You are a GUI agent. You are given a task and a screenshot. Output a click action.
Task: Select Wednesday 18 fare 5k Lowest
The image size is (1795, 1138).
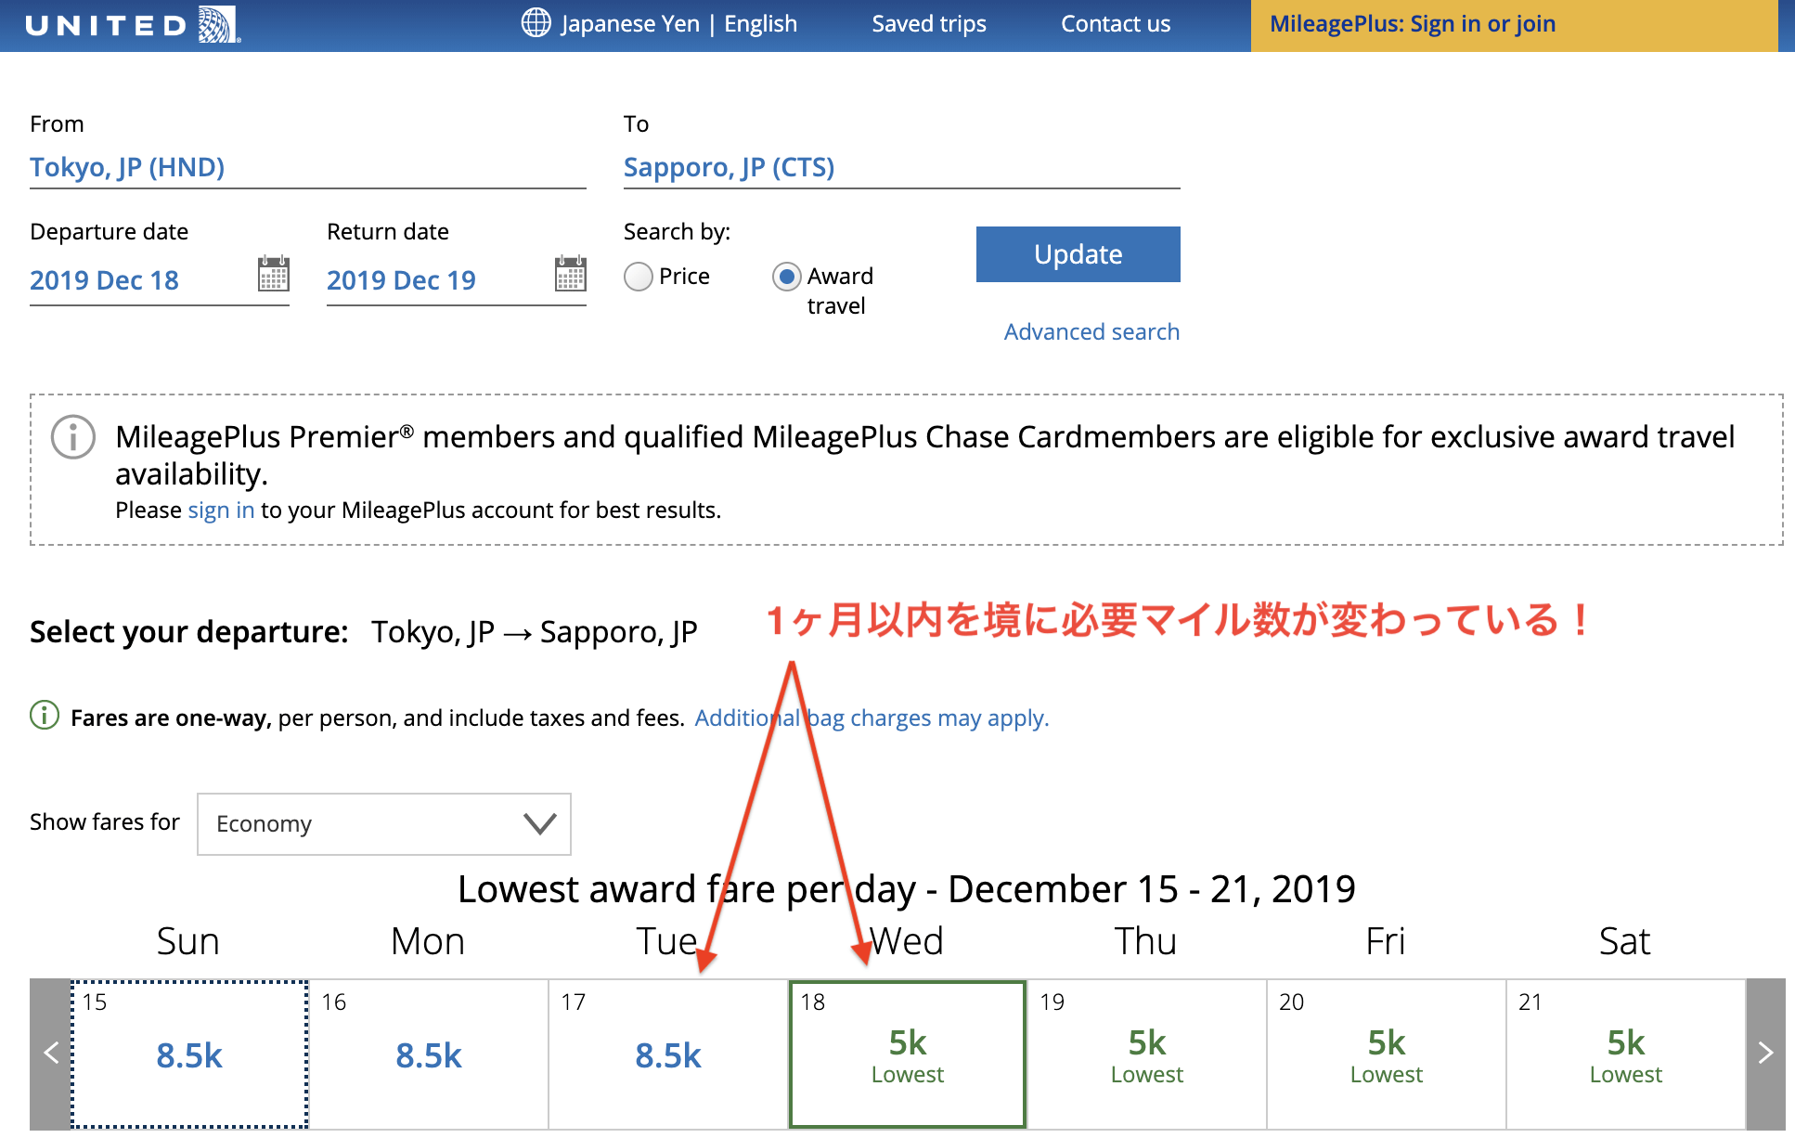[908, 1054]
